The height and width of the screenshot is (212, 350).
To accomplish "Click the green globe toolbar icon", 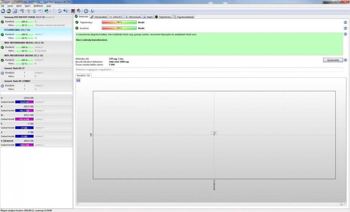I will point(46,11).
